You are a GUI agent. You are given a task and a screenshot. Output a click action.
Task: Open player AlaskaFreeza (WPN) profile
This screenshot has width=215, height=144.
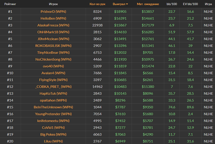53,25
